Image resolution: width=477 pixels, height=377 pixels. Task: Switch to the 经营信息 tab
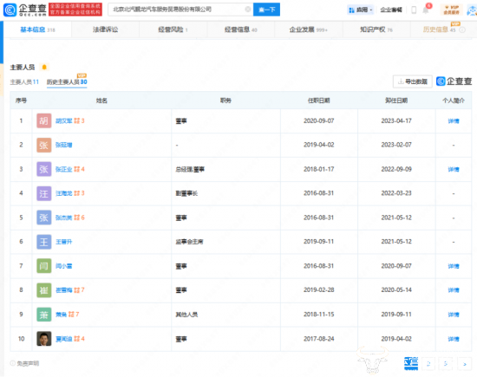(x=240, y=29)
